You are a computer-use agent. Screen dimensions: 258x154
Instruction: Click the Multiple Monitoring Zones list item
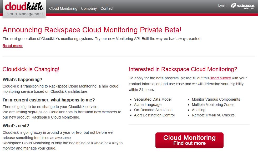point(213,105)
